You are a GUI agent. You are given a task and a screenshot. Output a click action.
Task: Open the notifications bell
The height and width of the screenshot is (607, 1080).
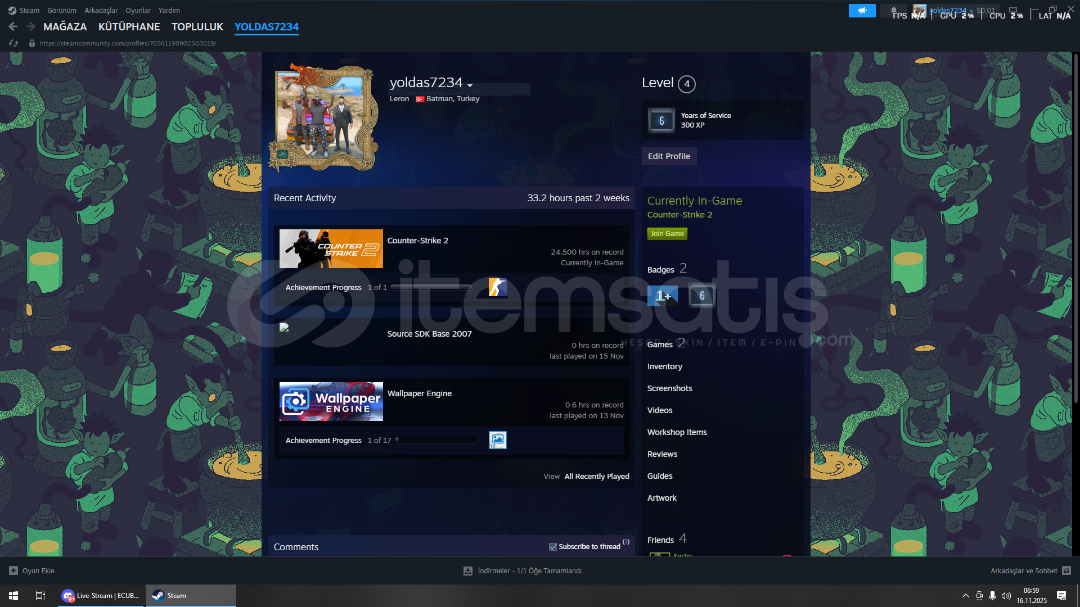point(894,11)
